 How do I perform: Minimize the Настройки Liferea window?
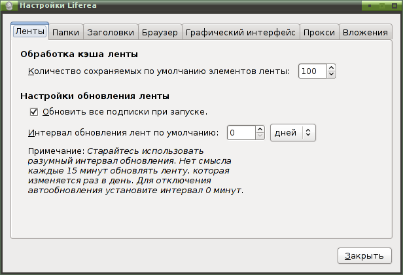[370, 6]
